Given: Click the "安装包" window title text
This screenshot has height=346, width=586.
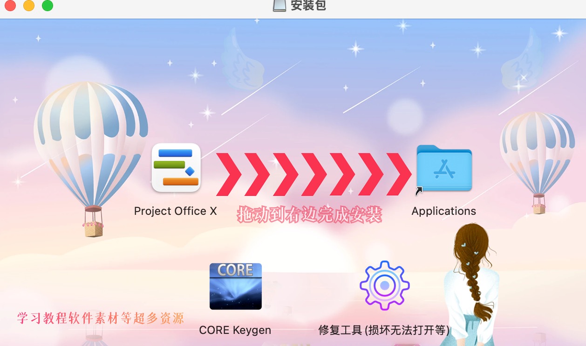Looking at the screenshot, I should click(x=308, y=6).
